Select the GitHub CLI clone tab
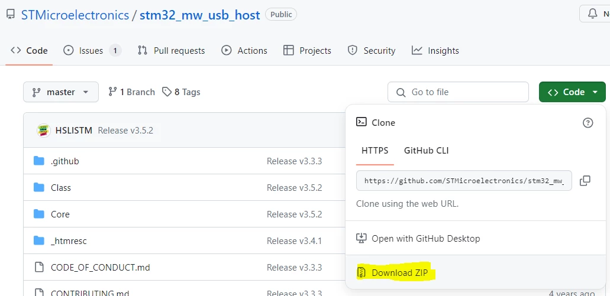The image size is (610, 296). 427,151
